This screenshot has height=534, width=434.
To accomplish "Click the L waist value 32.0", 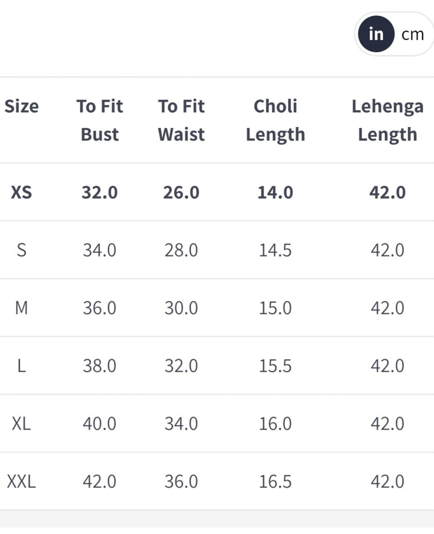I will click(x=181, y=366).
